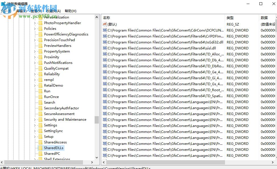Click the vertical scrollbar down arrow

[97, 157]
